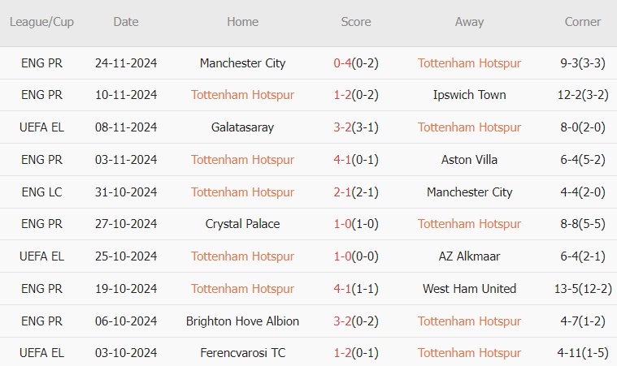Select West Ham United team link

pos(469,289)
